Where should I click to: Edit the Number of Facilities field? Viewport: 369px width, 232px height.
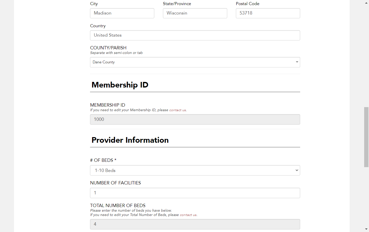[195, 193]
